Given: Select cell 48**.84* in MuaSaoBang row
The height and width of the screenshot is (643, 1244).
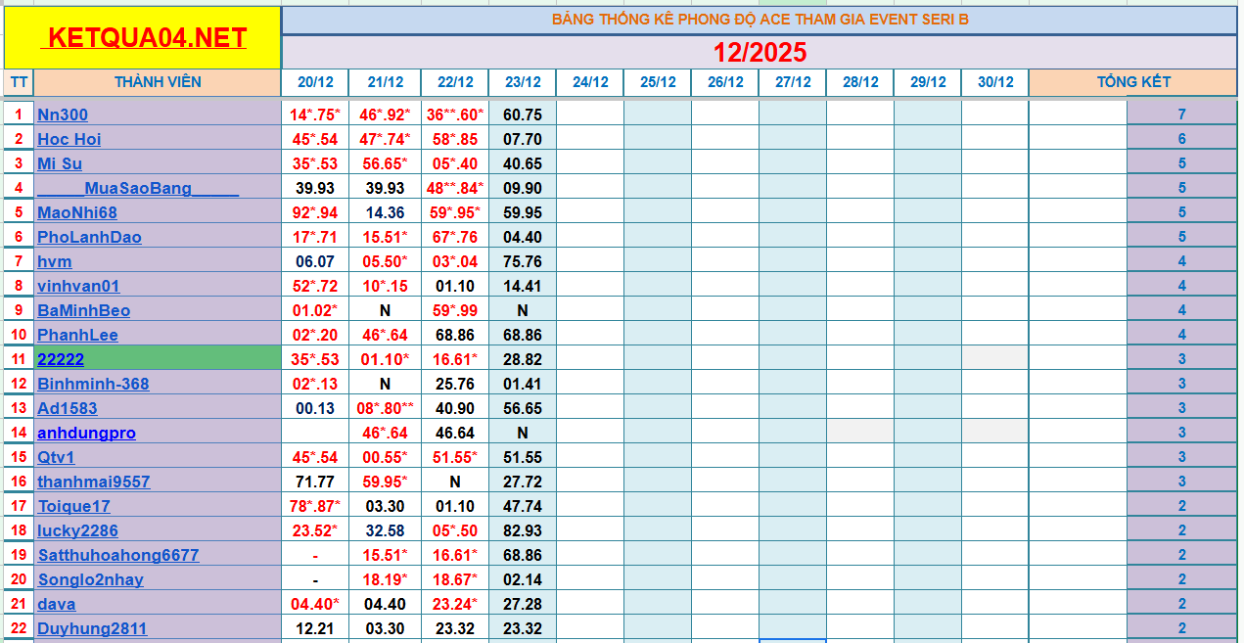Looking at the screenshot, I should 455,188.
